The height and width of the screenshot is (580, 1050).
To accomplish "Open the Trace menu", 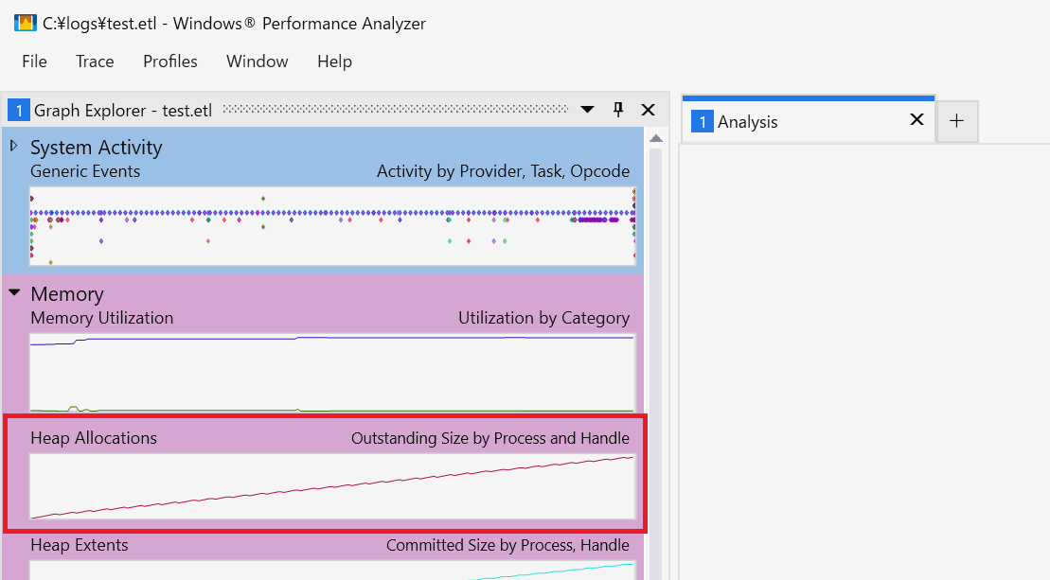I will pos(95,62).
